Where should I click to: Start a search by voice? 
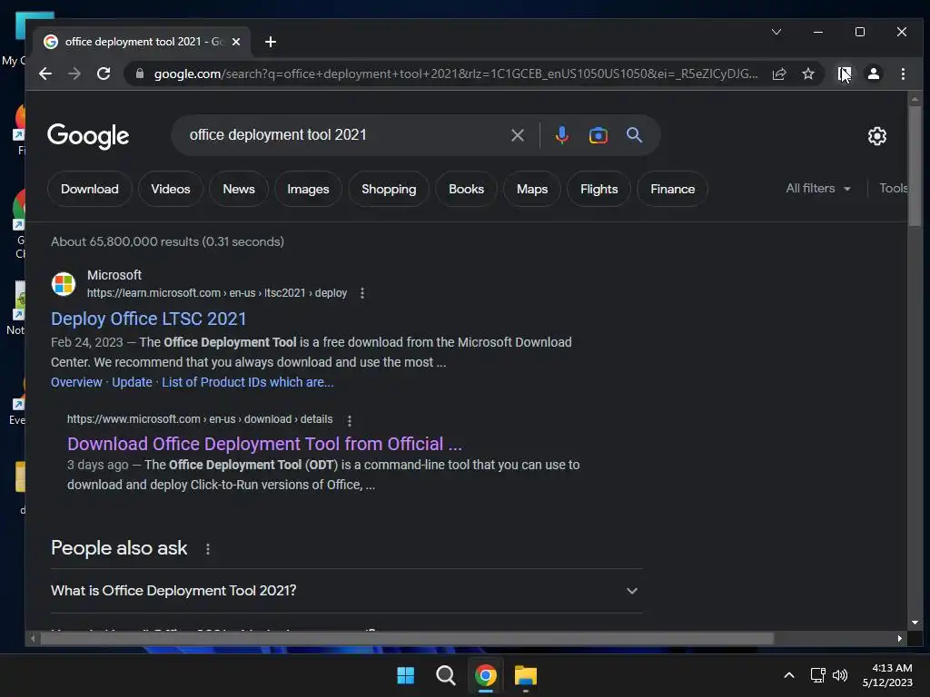pos(561,135)
